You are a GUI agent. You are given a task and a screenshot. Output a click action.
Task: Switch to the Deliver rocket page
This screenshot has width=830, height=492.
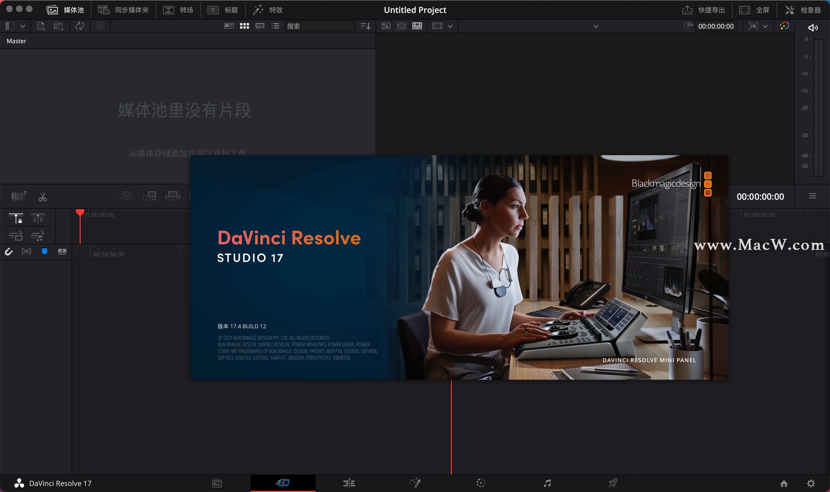click(x=613, y=483)
